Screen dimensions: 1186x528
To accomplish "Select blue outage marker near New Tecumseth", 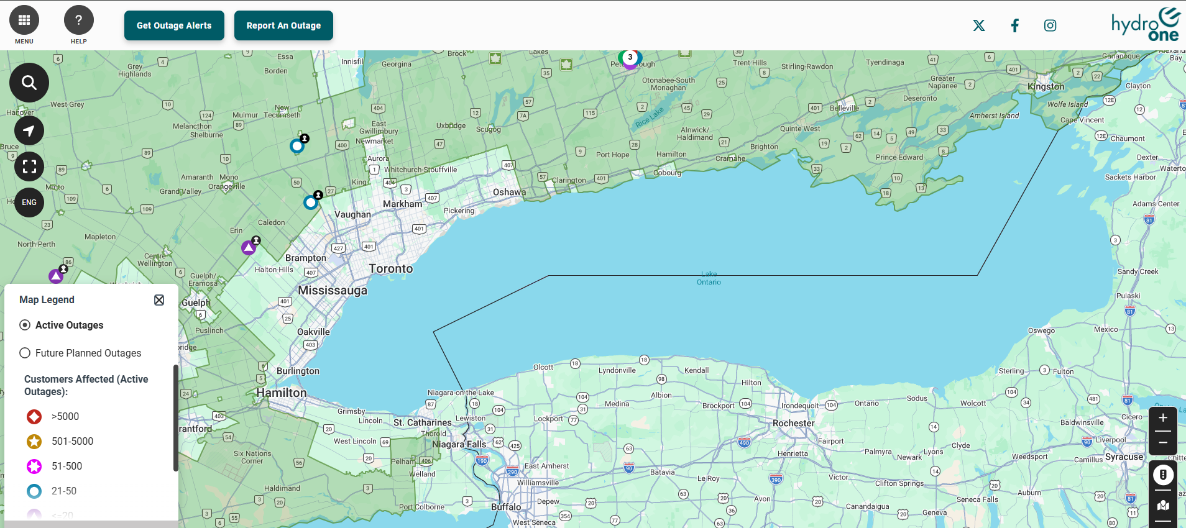I will [x=297, y=146].
